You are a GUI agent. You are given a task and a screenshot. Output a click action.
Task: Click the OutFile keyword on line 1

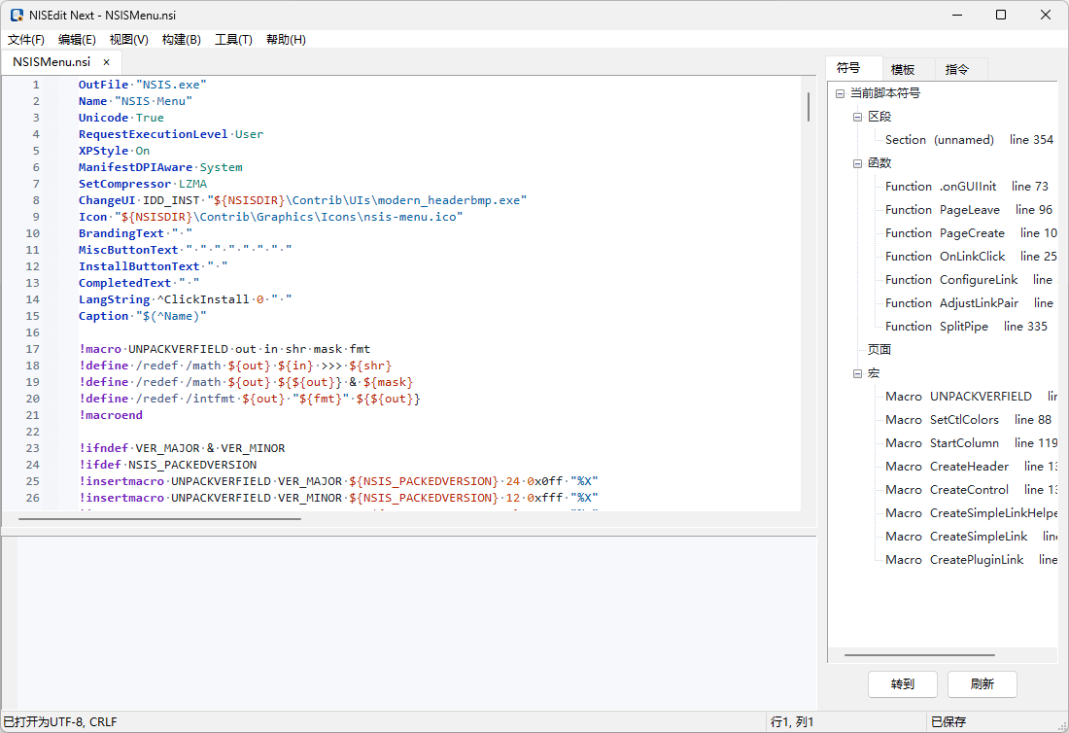click(x=103, y=85)
